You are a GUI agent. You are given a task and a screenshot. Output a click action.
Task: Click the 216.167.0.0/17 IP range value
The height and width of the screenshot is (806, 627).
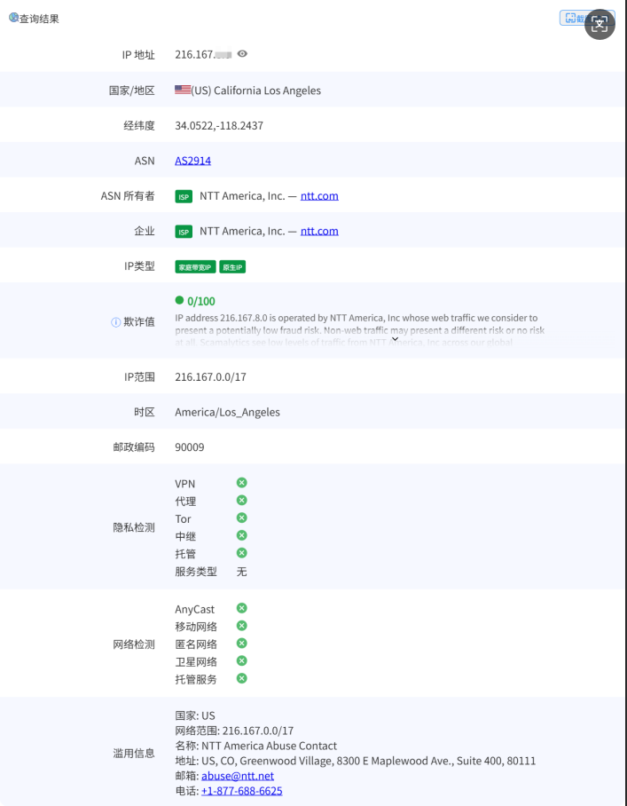pos(210,377)
